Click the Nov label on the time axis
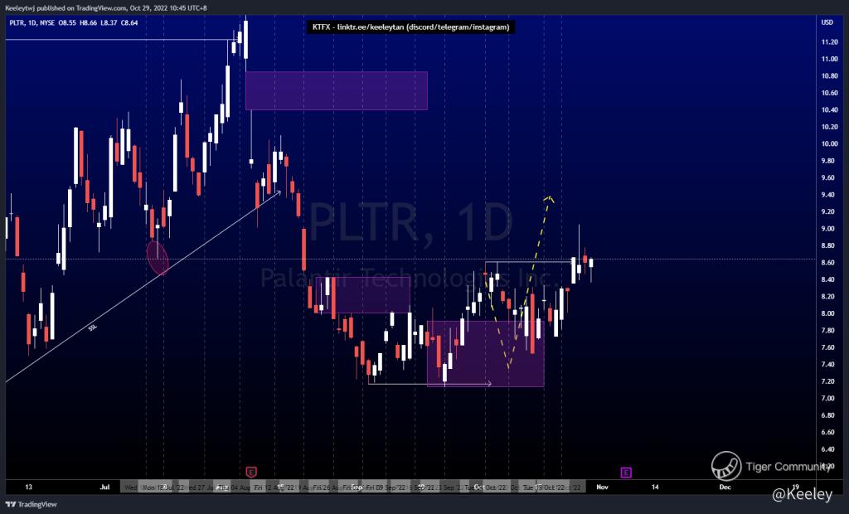849x514 pixels. [602, 487]
